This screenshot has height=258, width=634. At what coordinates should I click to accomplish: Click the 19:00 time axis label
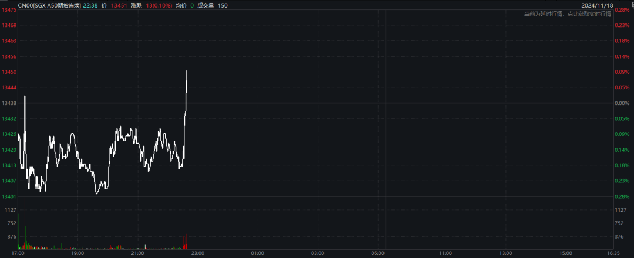pyautogui.click(x=77, y=253)
